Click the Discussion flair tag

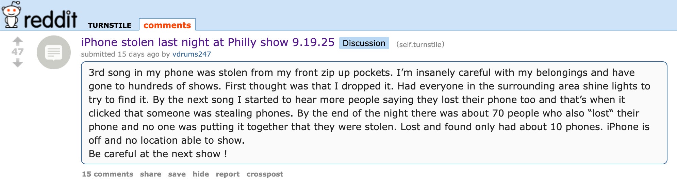click(x=364, y=43)
